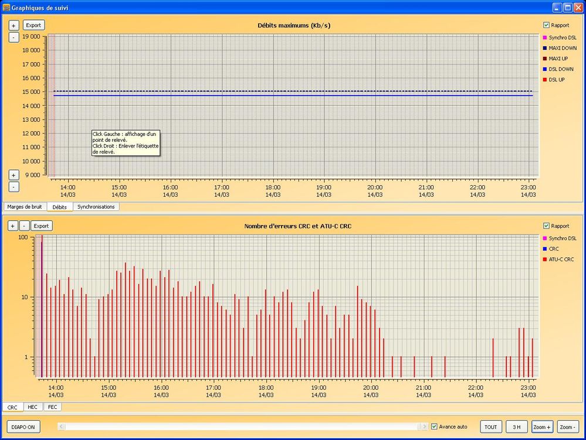The width and height of the screenshot is (586, 440).
Task: Start slideshow with DIAPO ON button
Action: tap(23, 427)
